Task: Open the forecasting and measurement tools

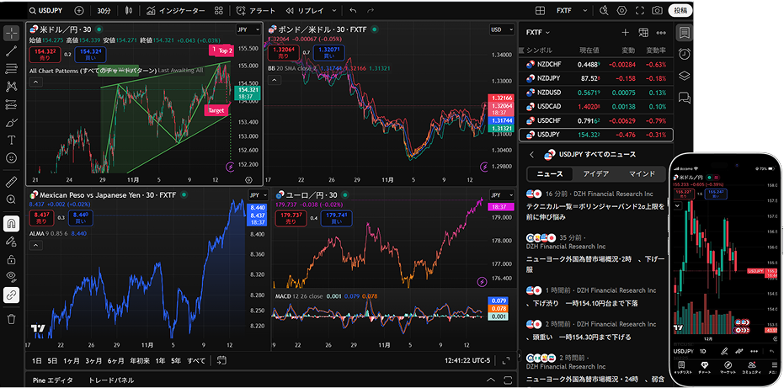Action: tap(12, 104)
